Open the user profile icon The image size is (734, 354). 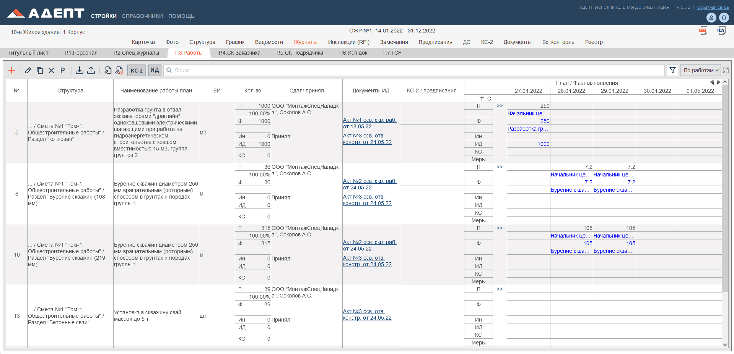point(711,18)
